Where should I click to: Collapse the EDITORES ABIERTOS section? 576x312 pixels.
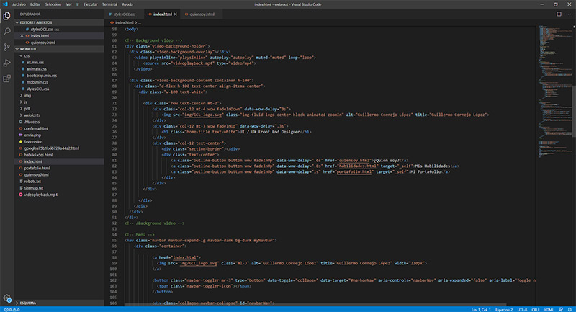tap(37, 22)
